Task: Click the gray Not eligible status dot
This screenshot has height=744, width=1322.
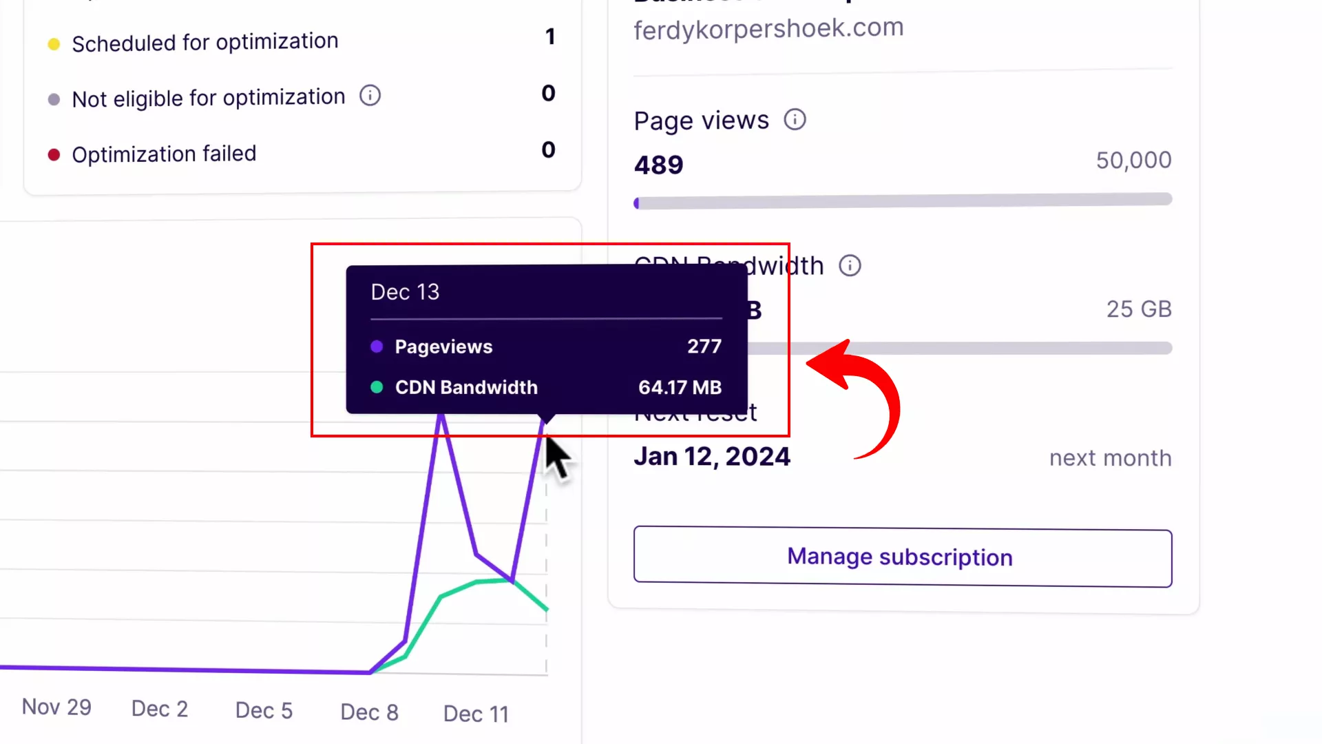Action: (54, 99)
